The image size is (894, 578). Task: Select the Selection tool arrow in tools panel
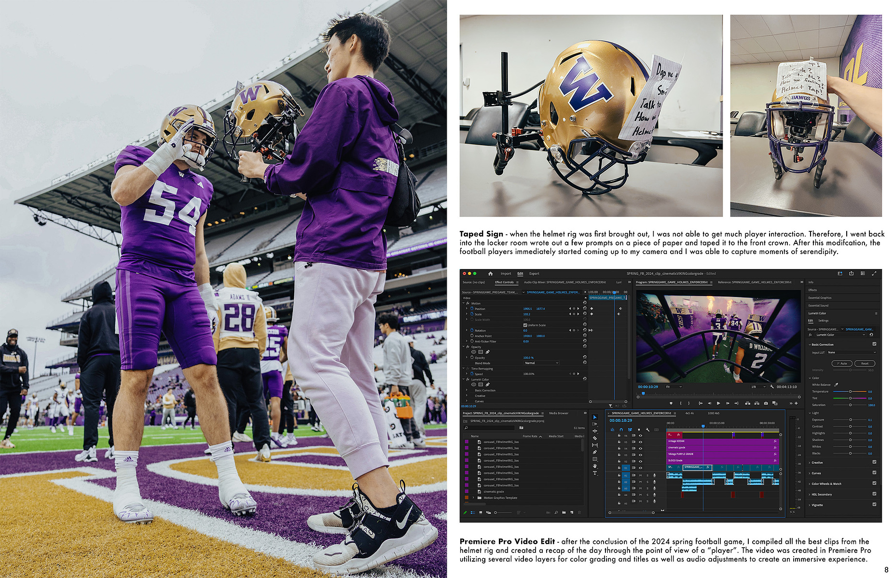pos(594,417)
